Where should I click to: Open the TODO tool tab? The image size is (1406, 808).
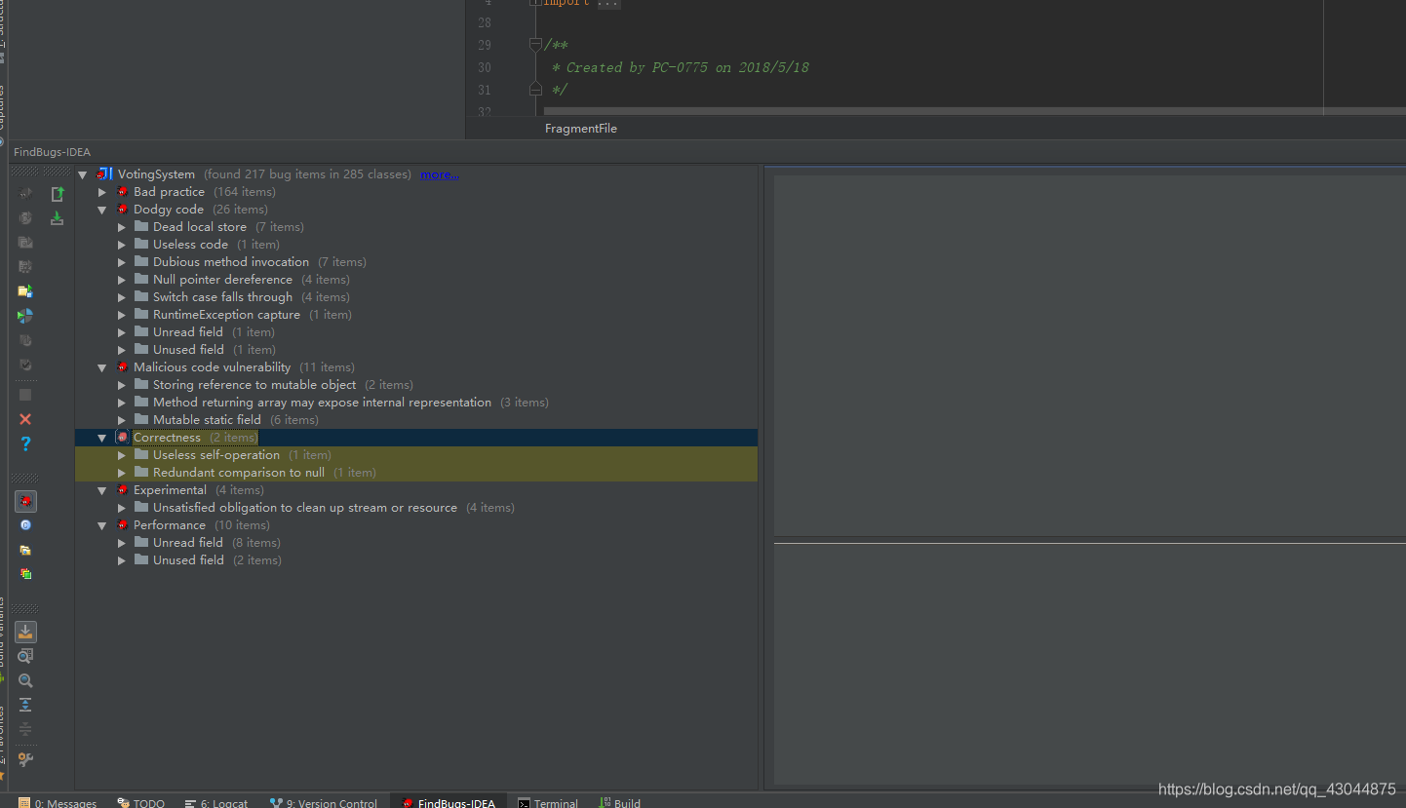point(140,801)
